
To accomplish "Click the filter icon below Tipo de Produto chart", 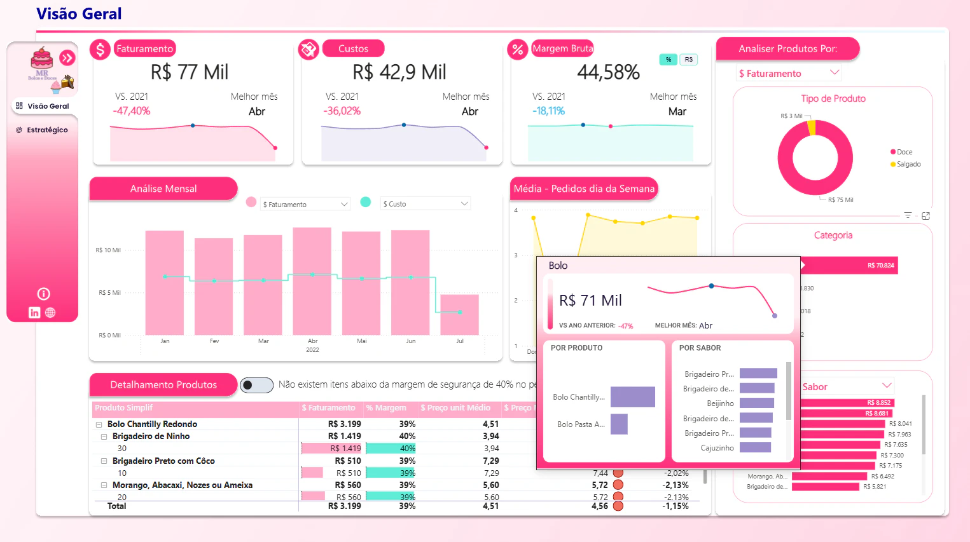I will click(908, 215).
